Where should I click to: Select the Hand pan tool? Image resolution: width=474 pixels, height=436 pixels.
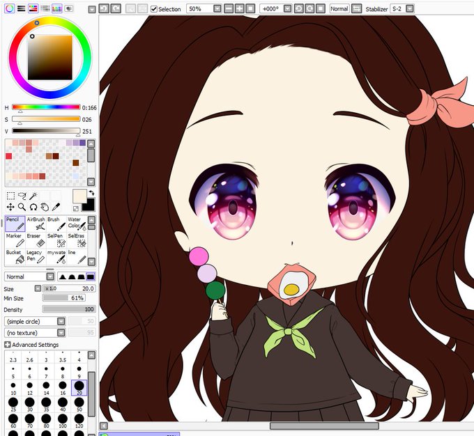pyautogui.click(x=45, y=207)
